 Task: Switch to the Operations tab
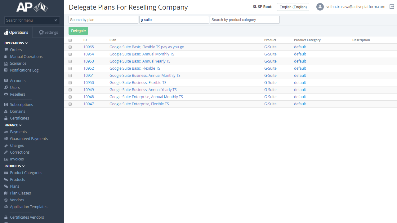point(16,32)
